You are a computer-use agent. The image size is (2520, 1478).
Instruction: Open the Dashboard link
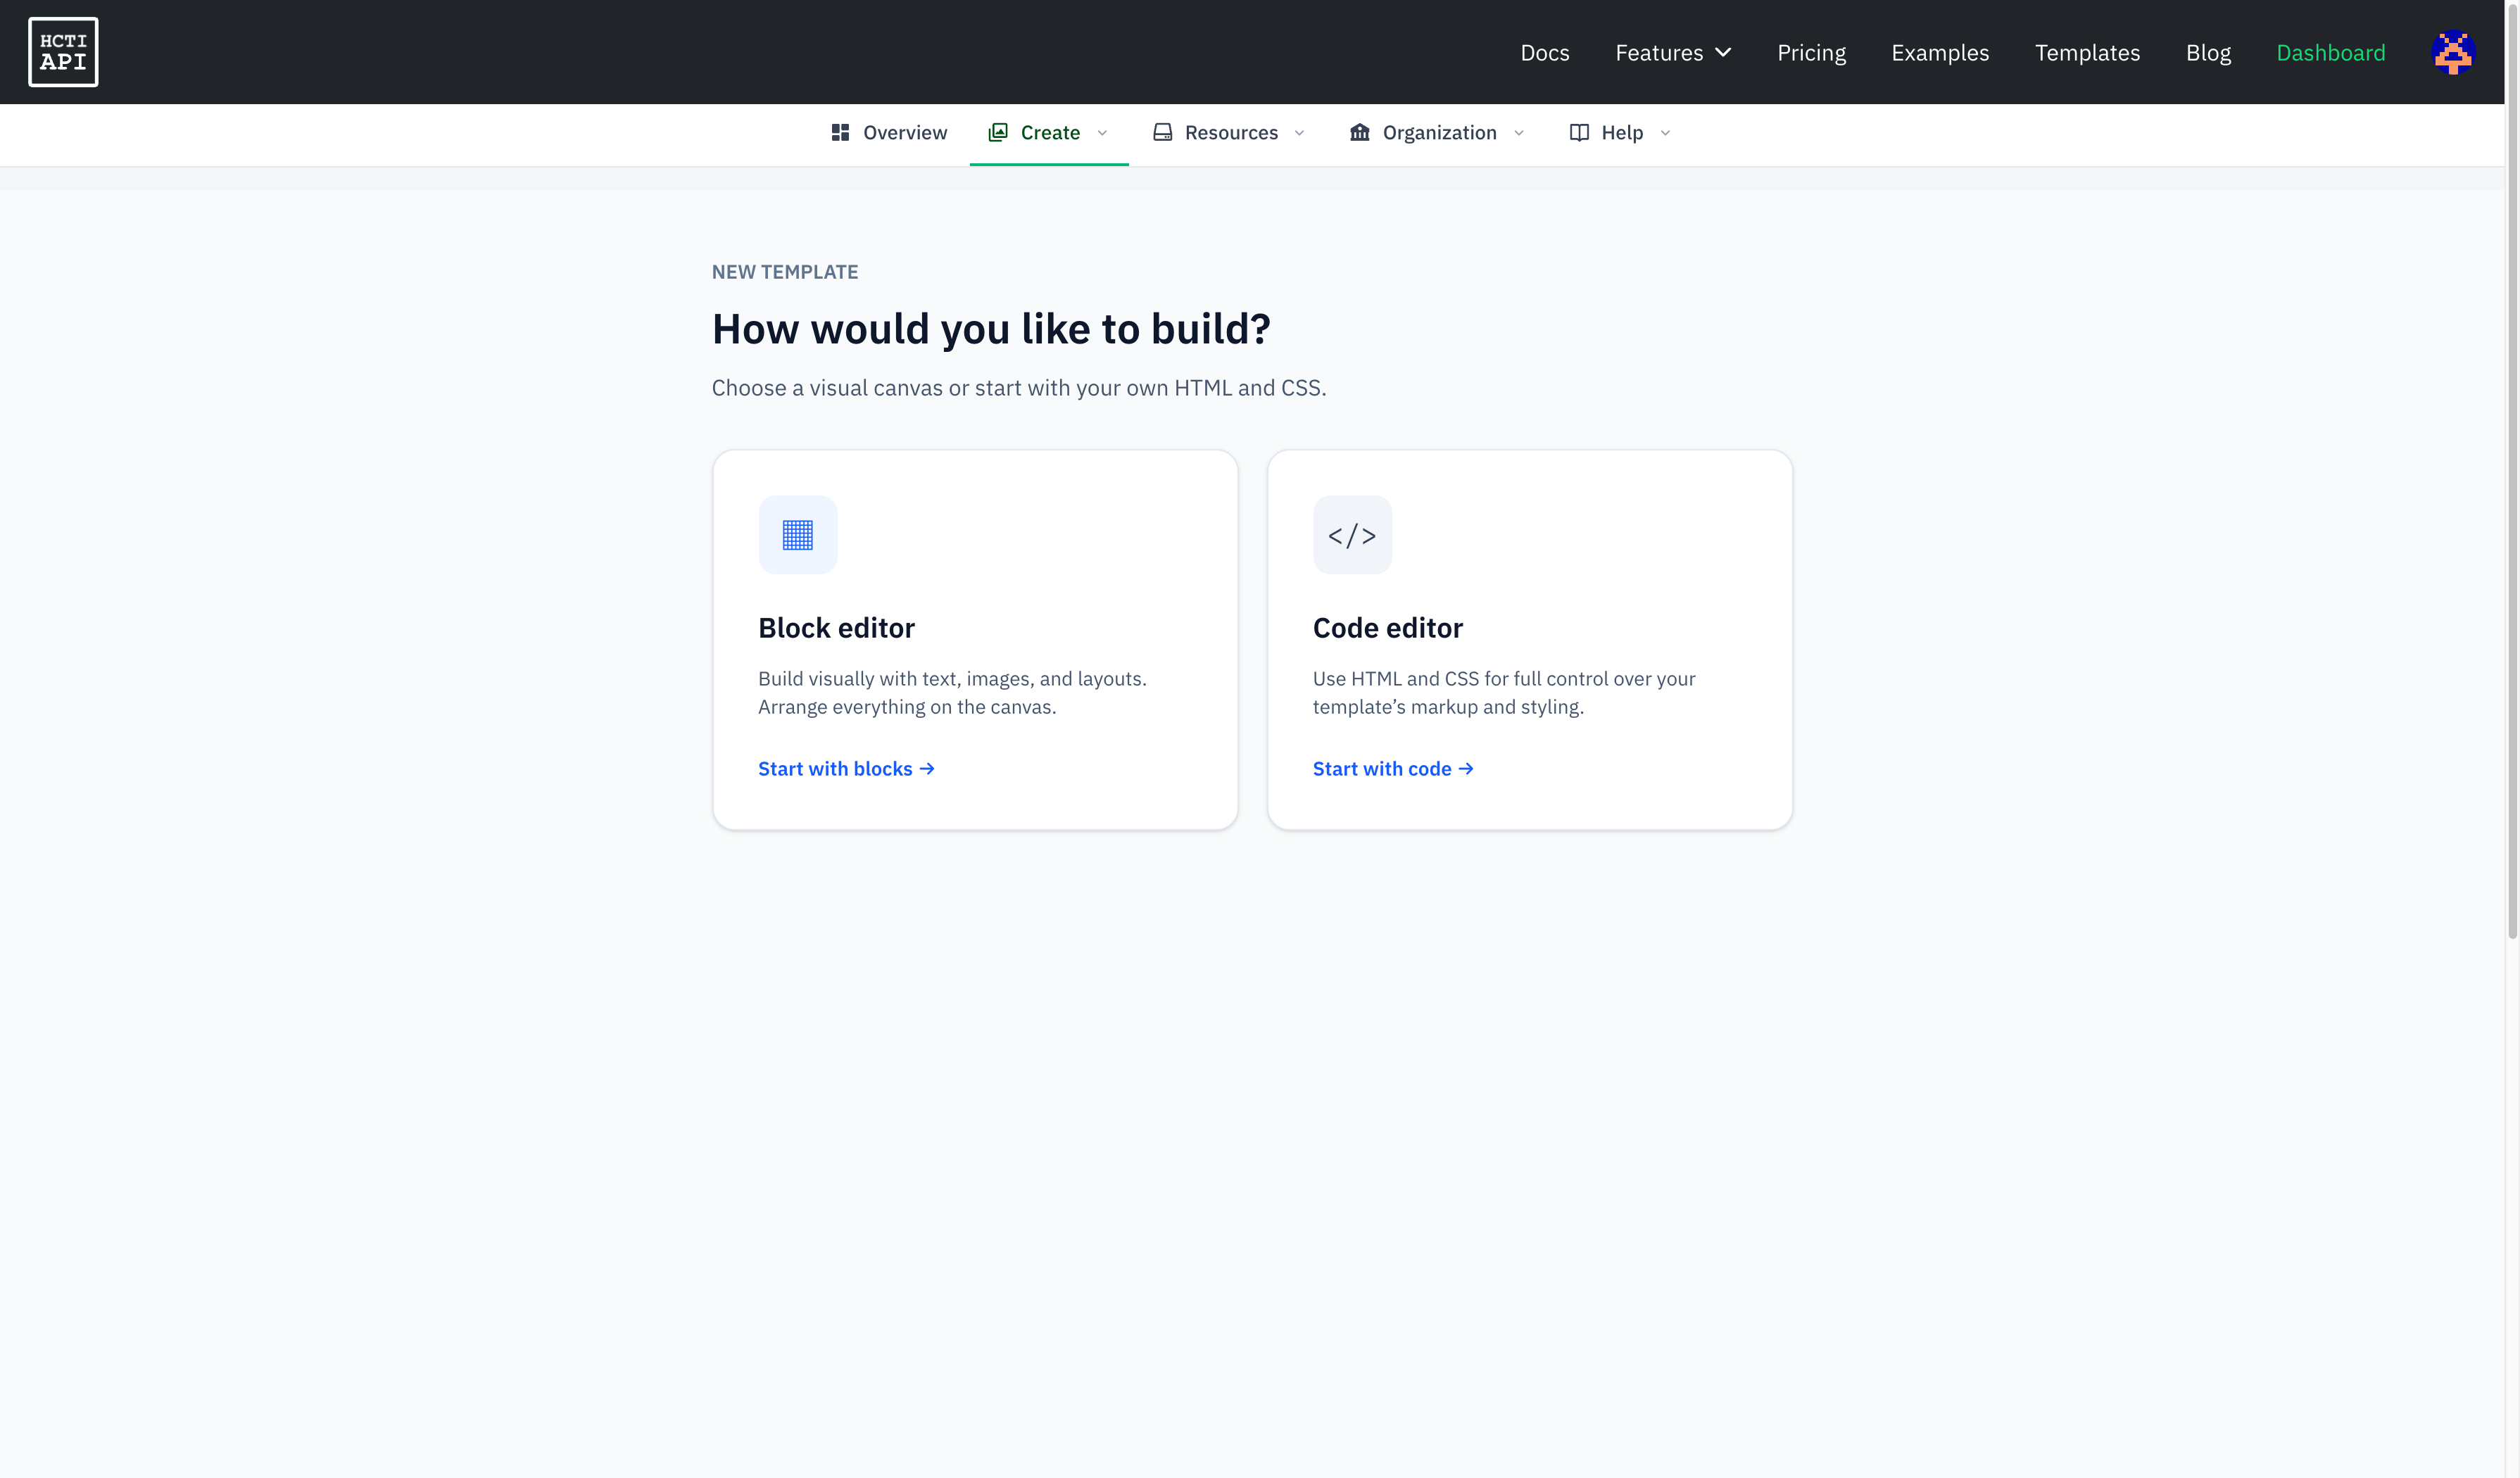[2330, 53]
